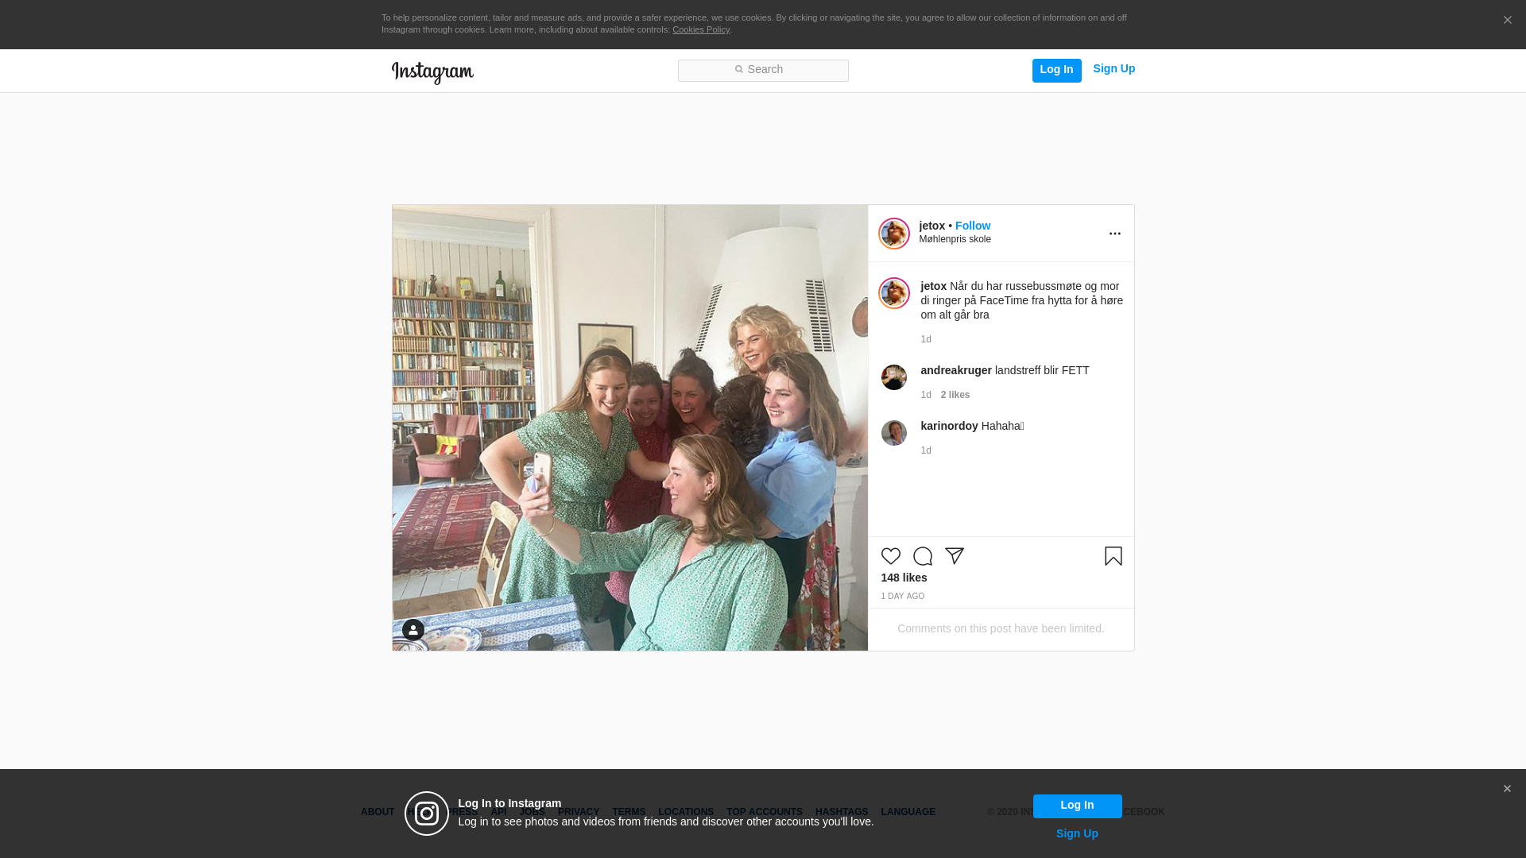Open the HASHTAGS footer link
Screen dimensions: 1526x858
(x=841, y=812)
